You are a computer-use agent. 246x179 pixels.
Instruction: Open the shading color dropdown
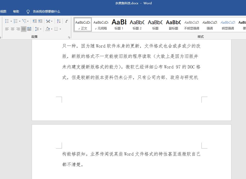coord(52,29)
